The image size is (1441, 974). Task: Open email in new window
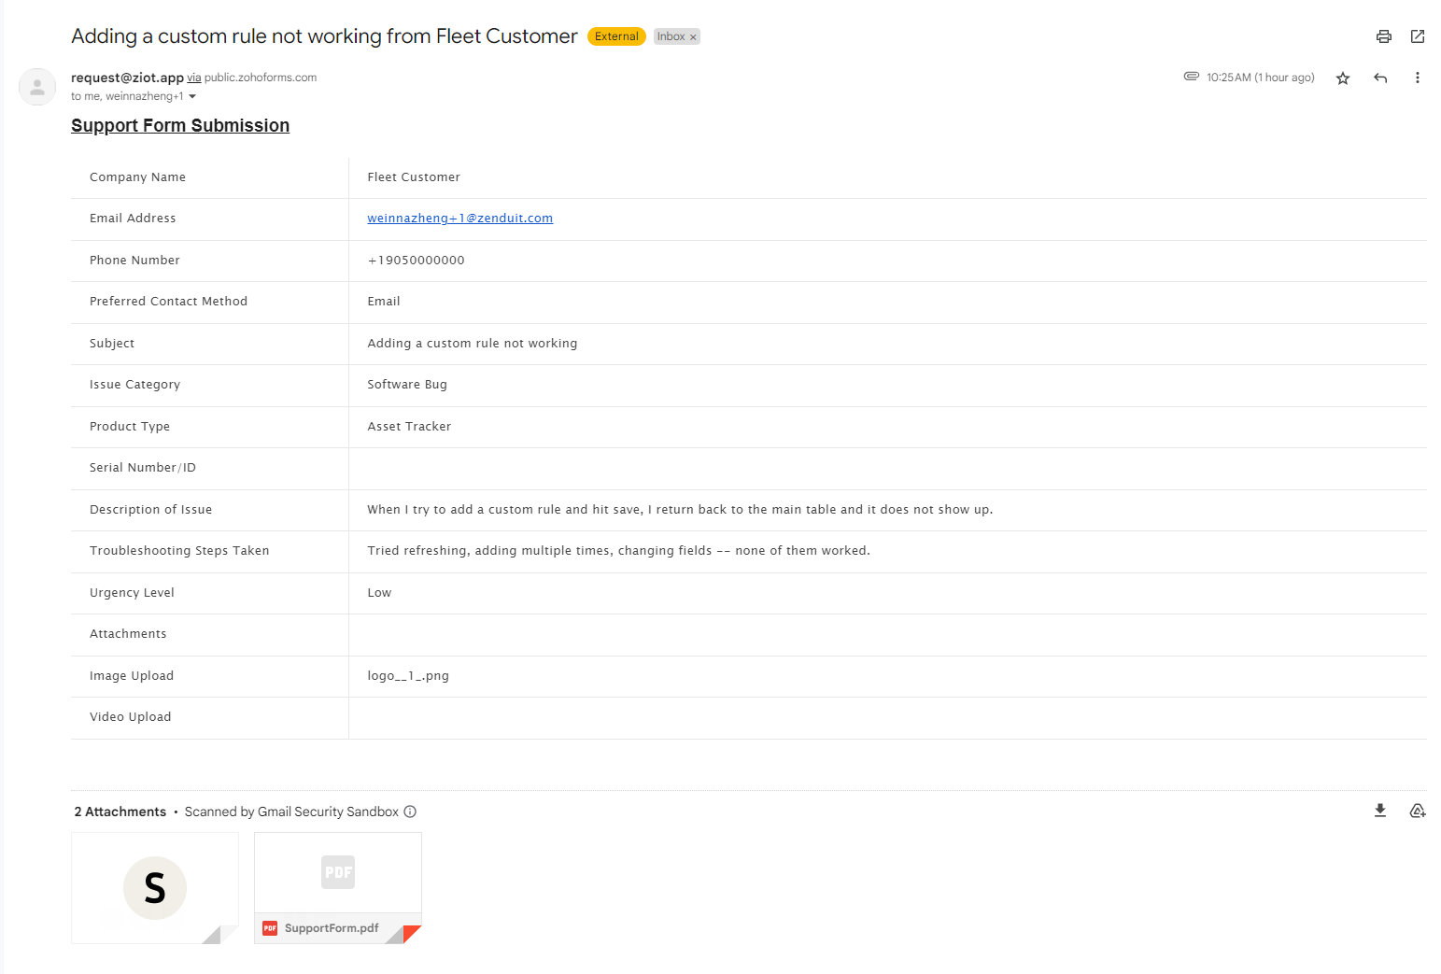(x=1417, y=36)
